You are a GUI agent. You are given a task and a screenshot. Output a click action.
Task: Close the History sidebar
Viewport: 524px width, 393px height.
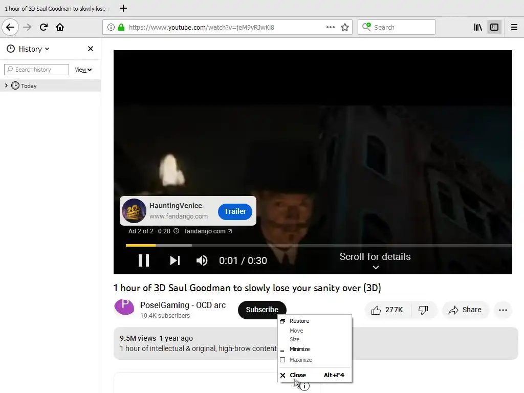click(x=91, y=49)
